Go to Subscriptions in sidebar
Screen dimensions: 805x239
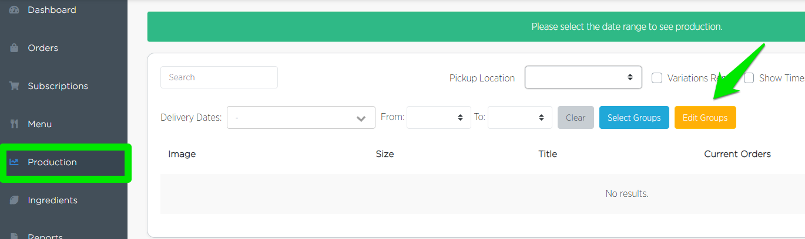click(58, 86)
